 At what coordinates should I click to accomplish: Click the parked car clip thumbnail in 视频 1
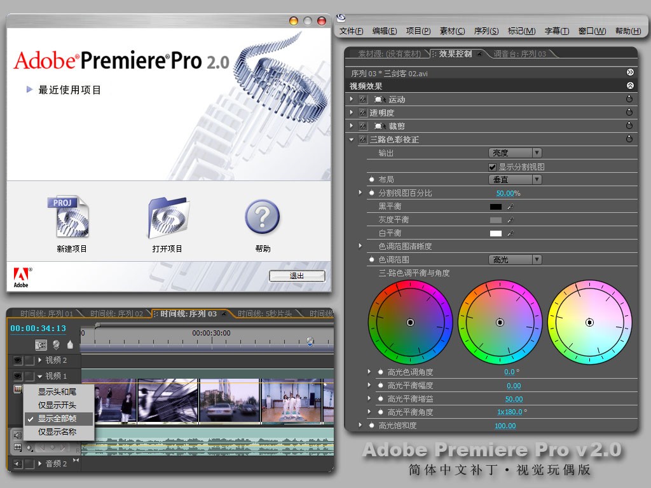click(230, 401)
